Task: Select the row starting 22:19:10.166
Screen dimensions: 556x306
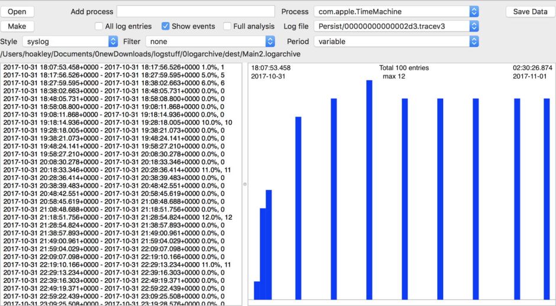Action: point(117,265)
